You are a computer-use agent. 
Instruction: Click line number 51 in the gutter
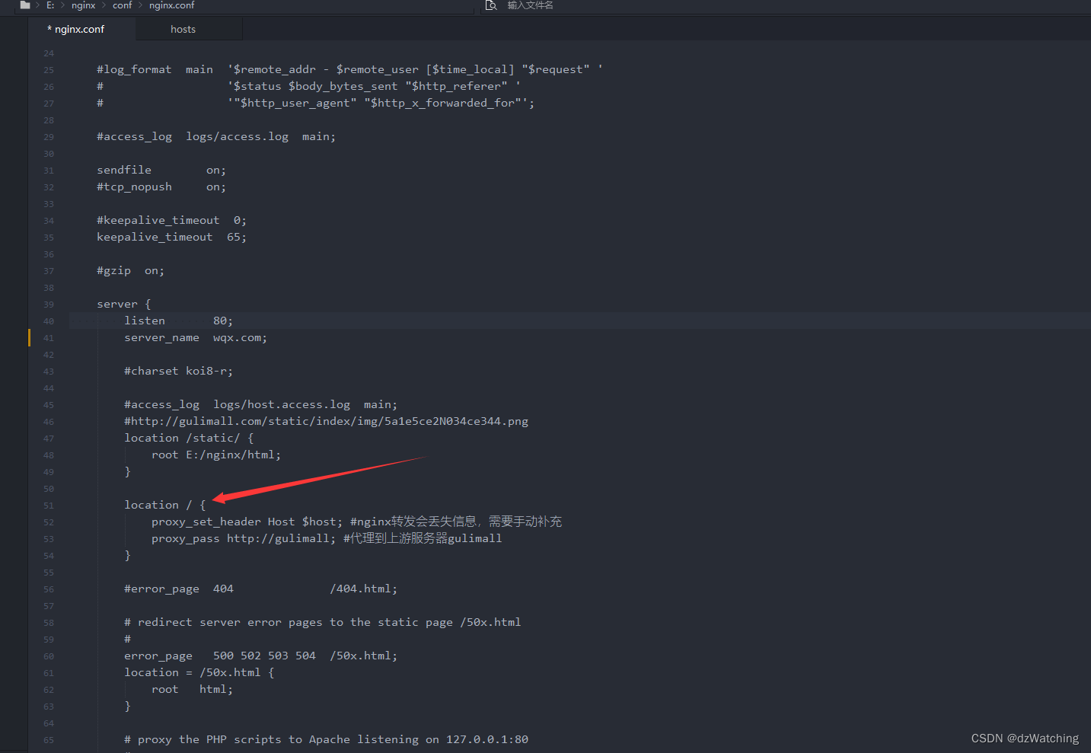(49, 506)
